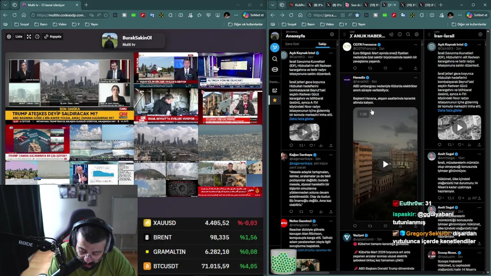
Task: Select the Al Jazeera live stream tile
Action: [x=230, y=179]
